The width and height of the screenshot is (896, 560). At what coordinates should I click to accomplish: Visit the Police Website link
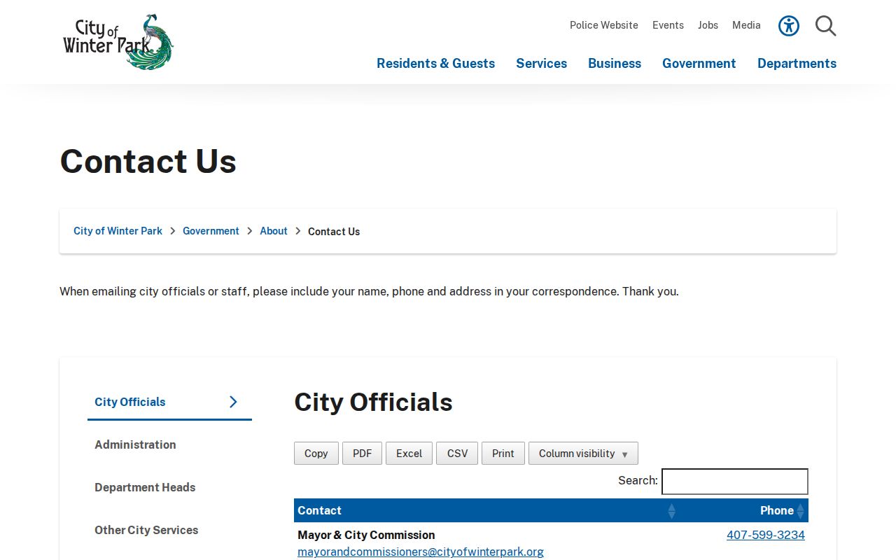[x=604, y=25]
